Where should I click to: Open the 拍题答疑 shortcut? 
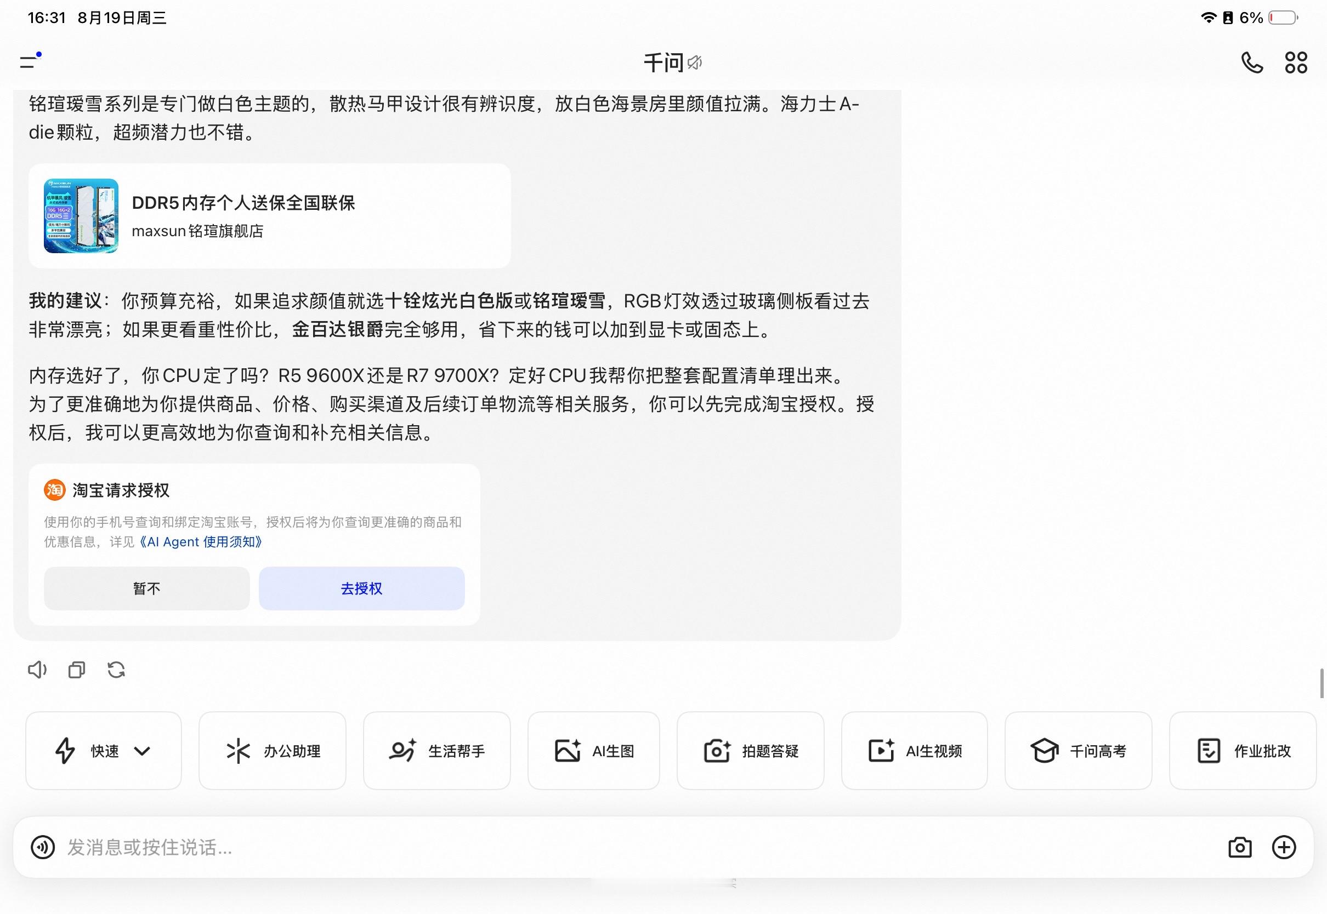[751, 751]
